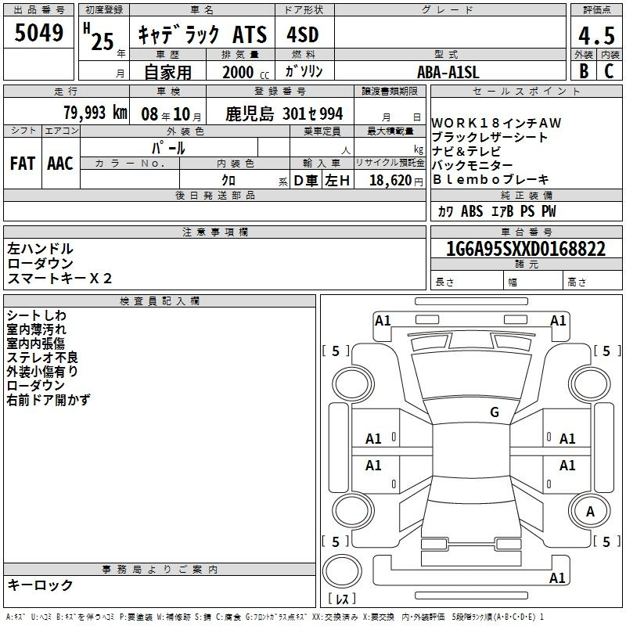The width and height of the screenshot is (626, 626).
Task: Click chassis number 1G6A95SXXD0168822
Action: pos(525,250)
